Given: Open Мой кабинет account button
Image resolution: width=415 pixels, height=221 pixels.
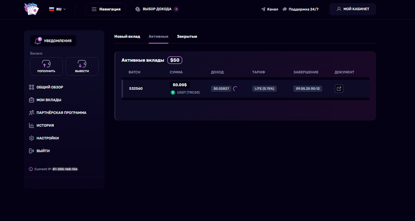Looking at the screenshot, I should (x=352, y=9).
